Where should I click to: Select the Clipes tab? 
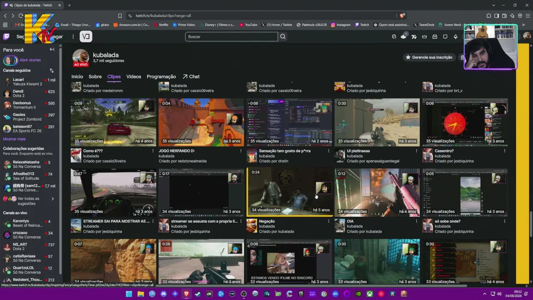coord(114,77)
